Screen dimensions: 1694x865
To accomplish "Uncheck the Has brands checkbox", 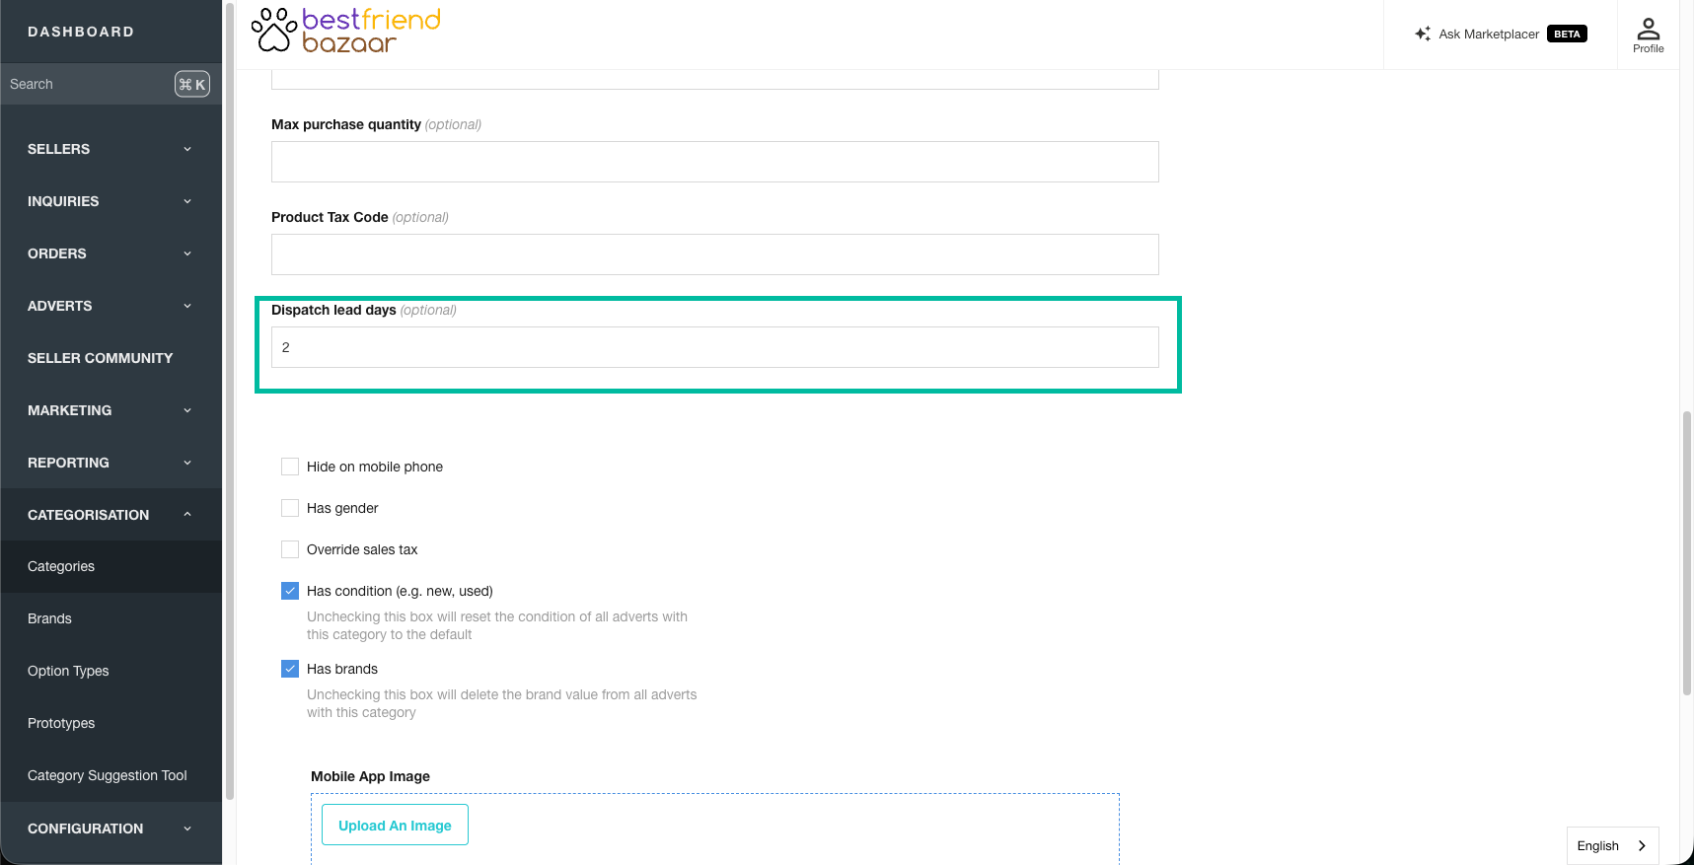I will tap(290, 669).
